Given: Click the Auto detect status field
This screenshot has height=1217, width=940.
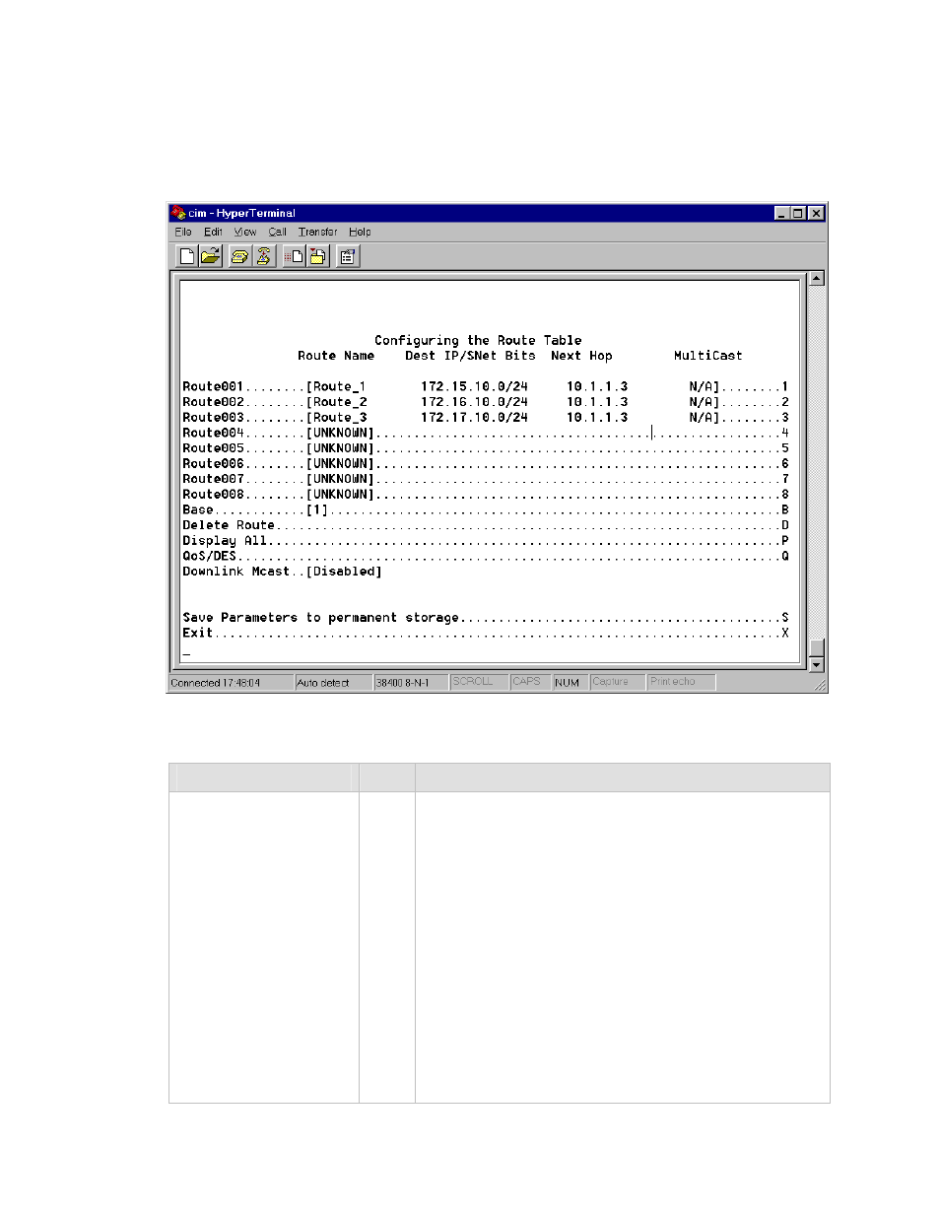Looking at the screenshot, I should [x=333, y=683].
